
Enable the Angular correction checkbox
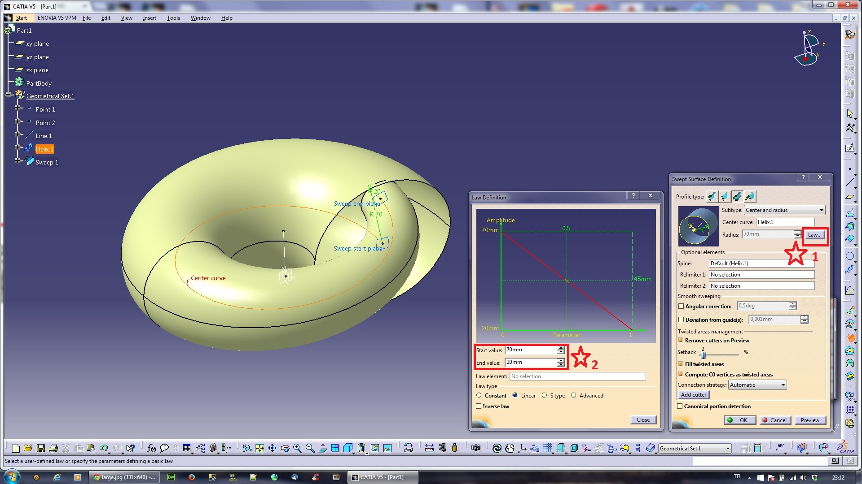pos(682,306)
